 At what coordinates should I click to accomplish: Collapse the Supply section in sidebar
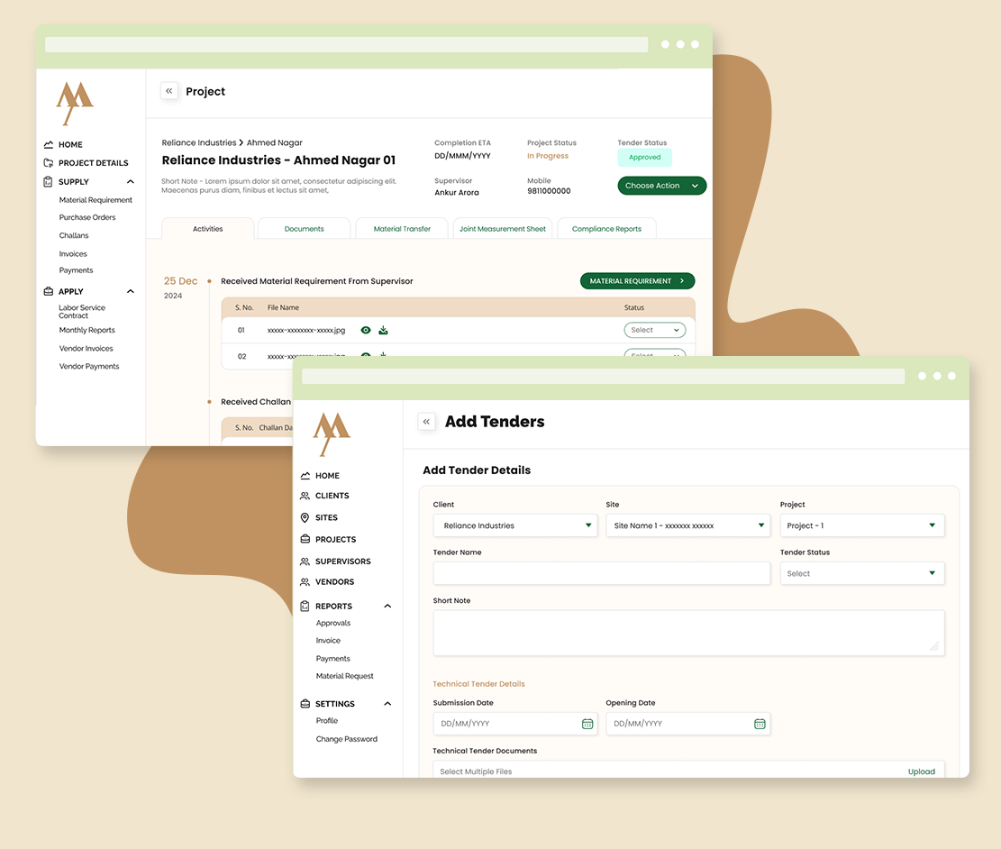pos(131,182)
